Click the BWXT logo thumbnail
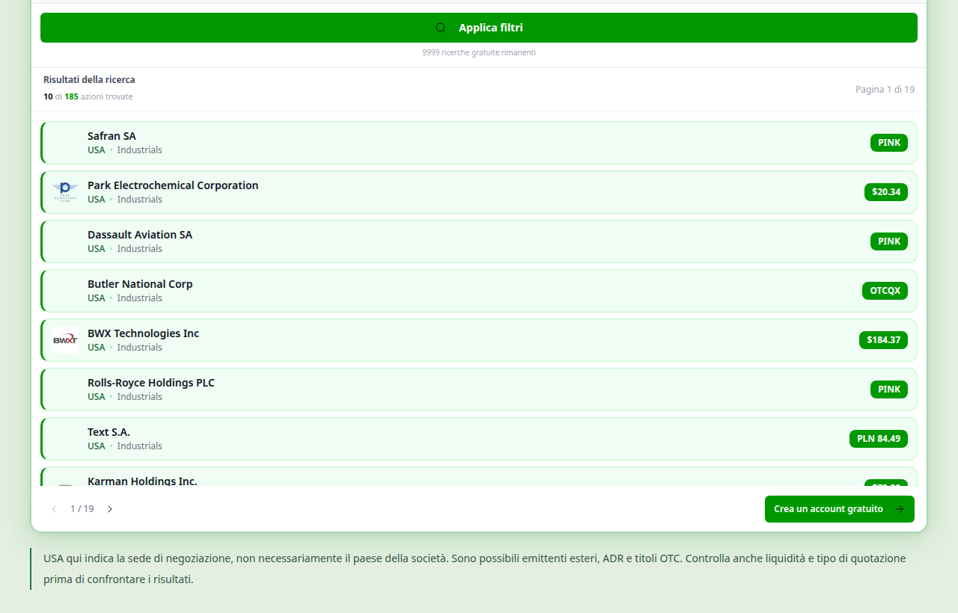The width and height of the screenshot is (958, 613). point(65,340)
